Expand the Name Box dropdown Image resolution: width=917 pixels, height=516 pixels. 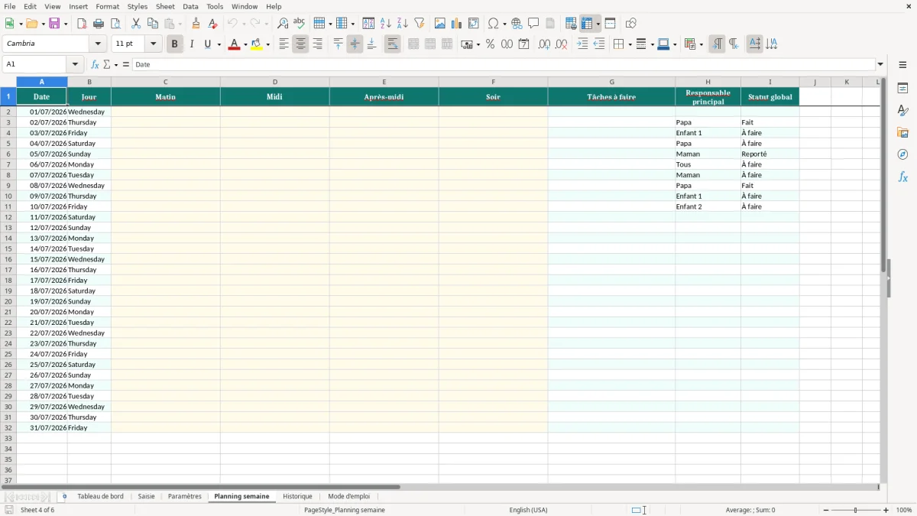75,65
